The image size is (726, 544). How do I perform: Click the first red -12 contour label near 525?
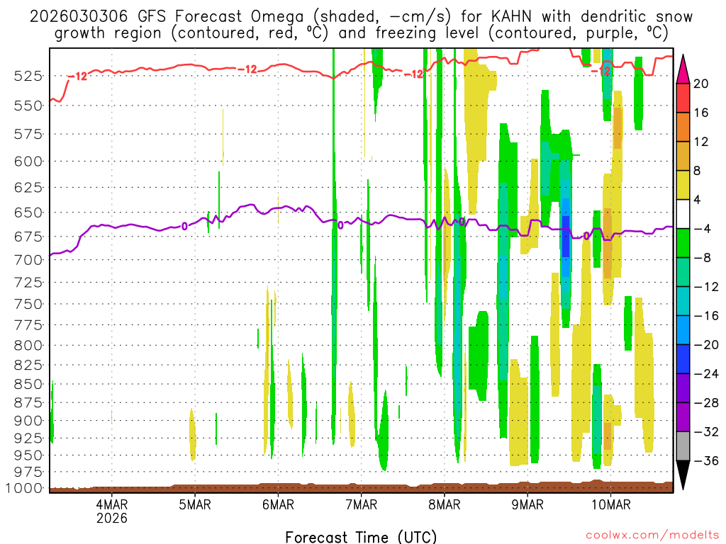[x=77, y=76]
